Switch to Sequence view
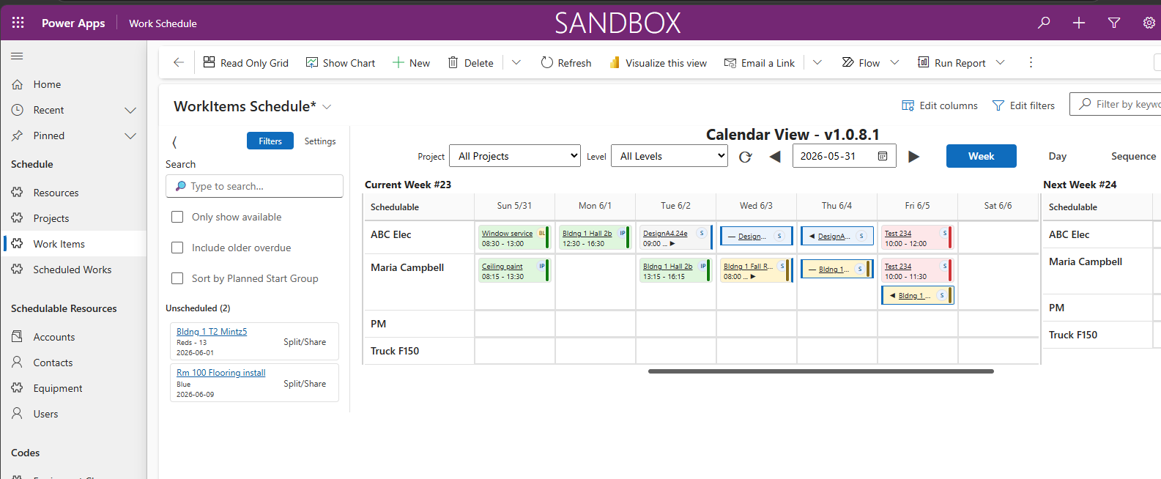The image size is (1161, 479). (1133, 156)
